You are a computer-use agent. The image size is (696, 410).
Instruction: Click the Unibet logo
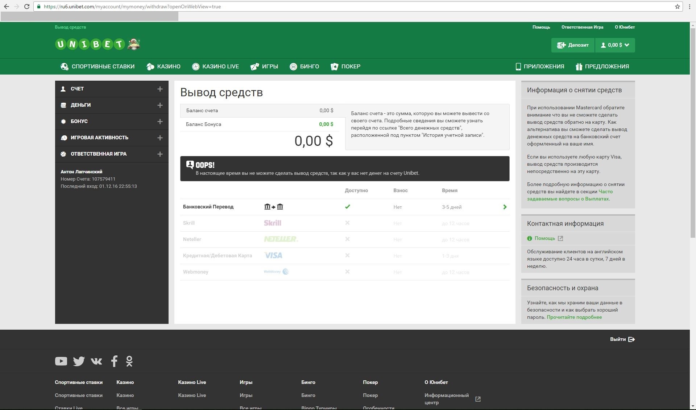tap(90, 44)
